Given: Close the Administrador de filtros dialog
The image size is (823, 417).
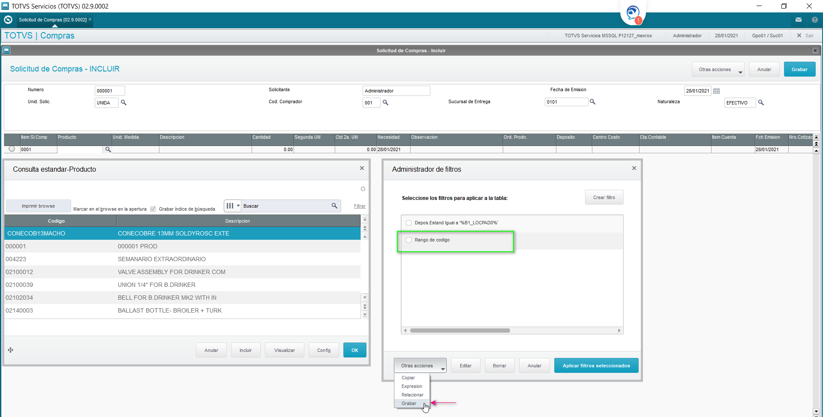Looking at the screenshot, I should (634, 168).
